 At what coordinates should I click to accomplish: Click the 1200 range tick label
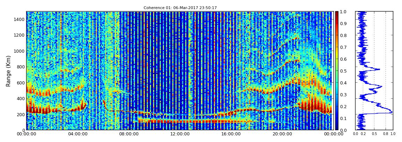tap(19, 35)
